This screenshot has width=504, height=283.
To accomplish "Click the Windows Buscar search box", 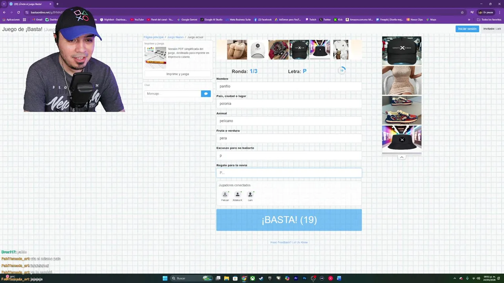I will 191,278.
